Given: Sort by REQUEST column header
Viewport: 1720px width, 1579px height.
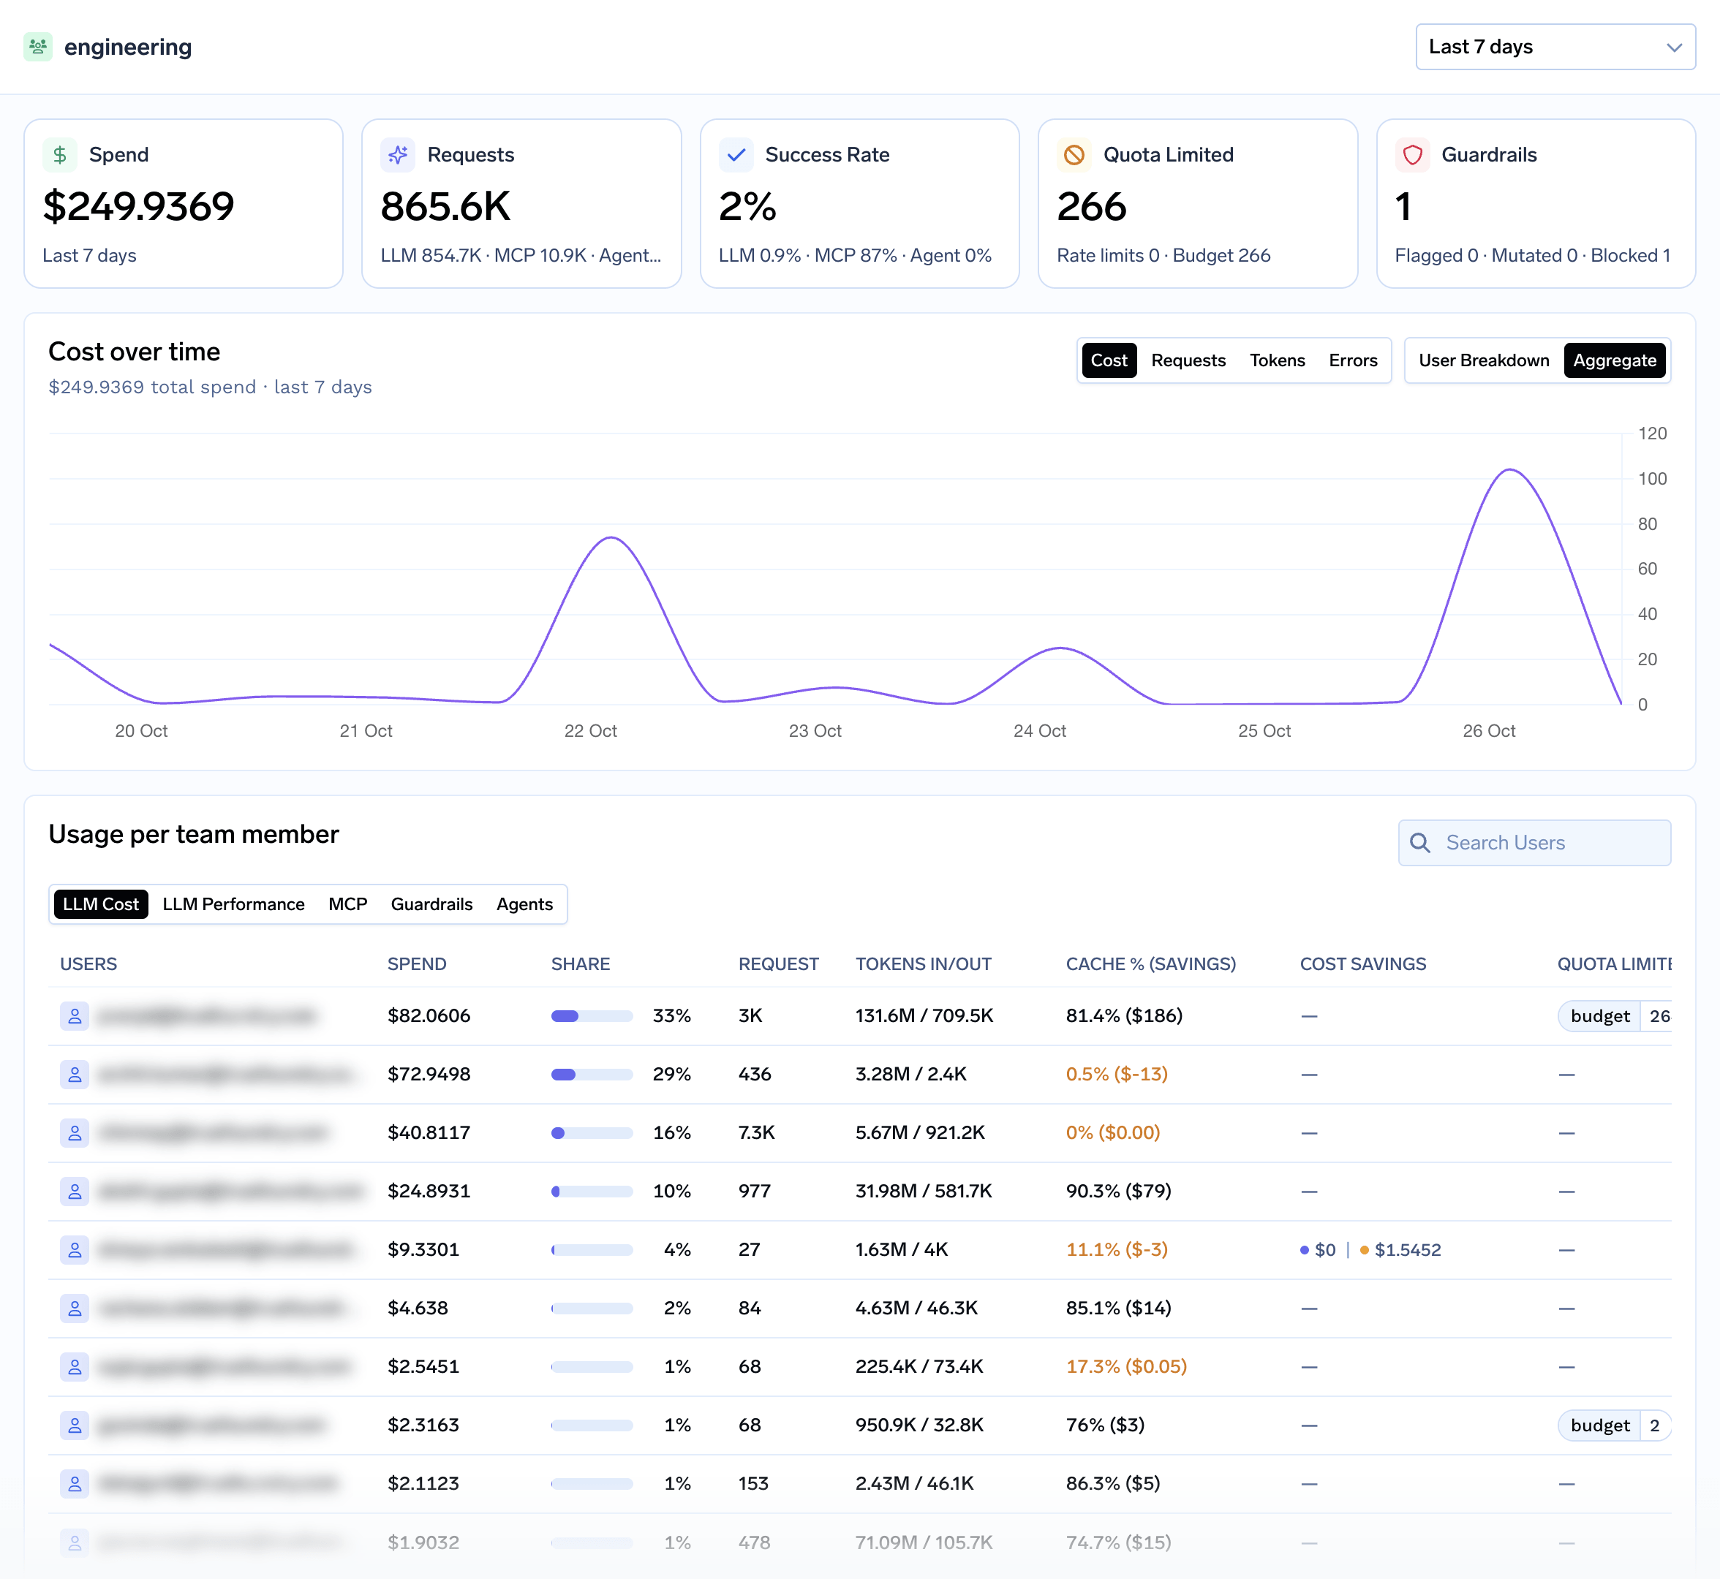Looking at the screenshot, I should [x=778, y=963].
